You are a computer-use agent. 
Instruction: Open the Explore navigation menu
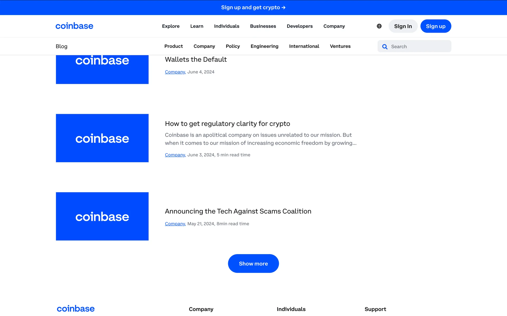click(171, 26)
